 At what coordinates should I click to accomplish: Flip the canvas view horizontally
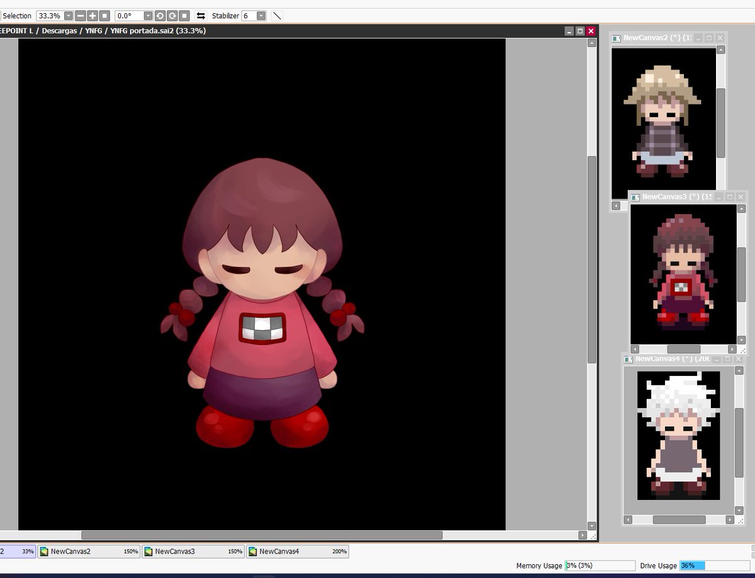point(201,16)
